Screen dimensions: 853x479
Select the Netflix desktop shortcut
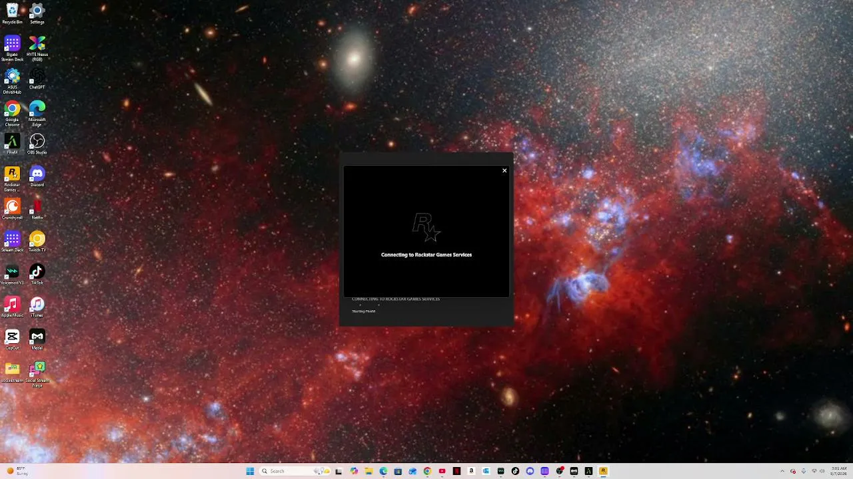tap(37, 210)
